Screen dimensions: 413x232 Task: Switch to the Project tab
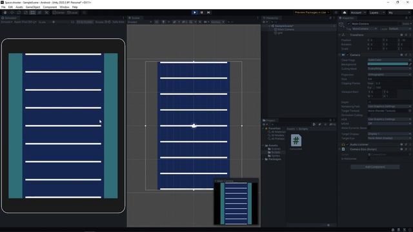coord(269,121)
